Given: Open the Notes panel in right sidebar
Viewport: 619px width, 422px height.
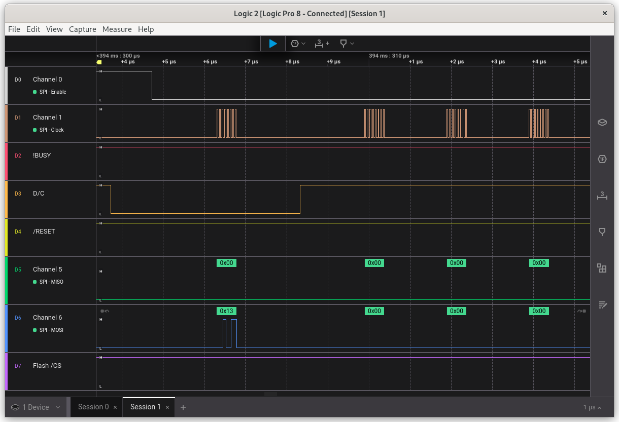Looking at the screenshot, I should [x=602, y=304].
